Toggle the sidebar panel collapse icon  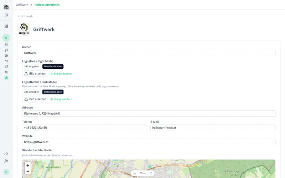(x=6, y=15)
